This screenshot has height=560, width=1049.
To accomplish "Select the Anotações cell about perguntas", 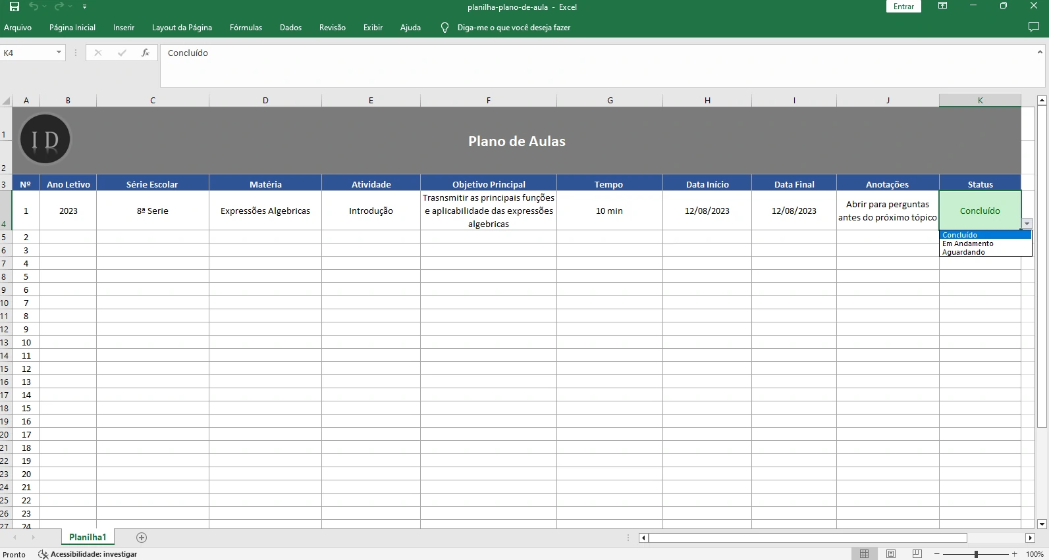I will tap(888, 211).
